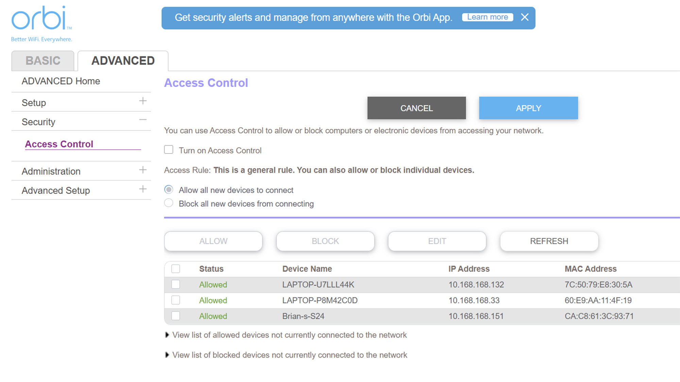Switch to the BASIC tab
Screen dimensions: 680x382
(x=43, y=61)
